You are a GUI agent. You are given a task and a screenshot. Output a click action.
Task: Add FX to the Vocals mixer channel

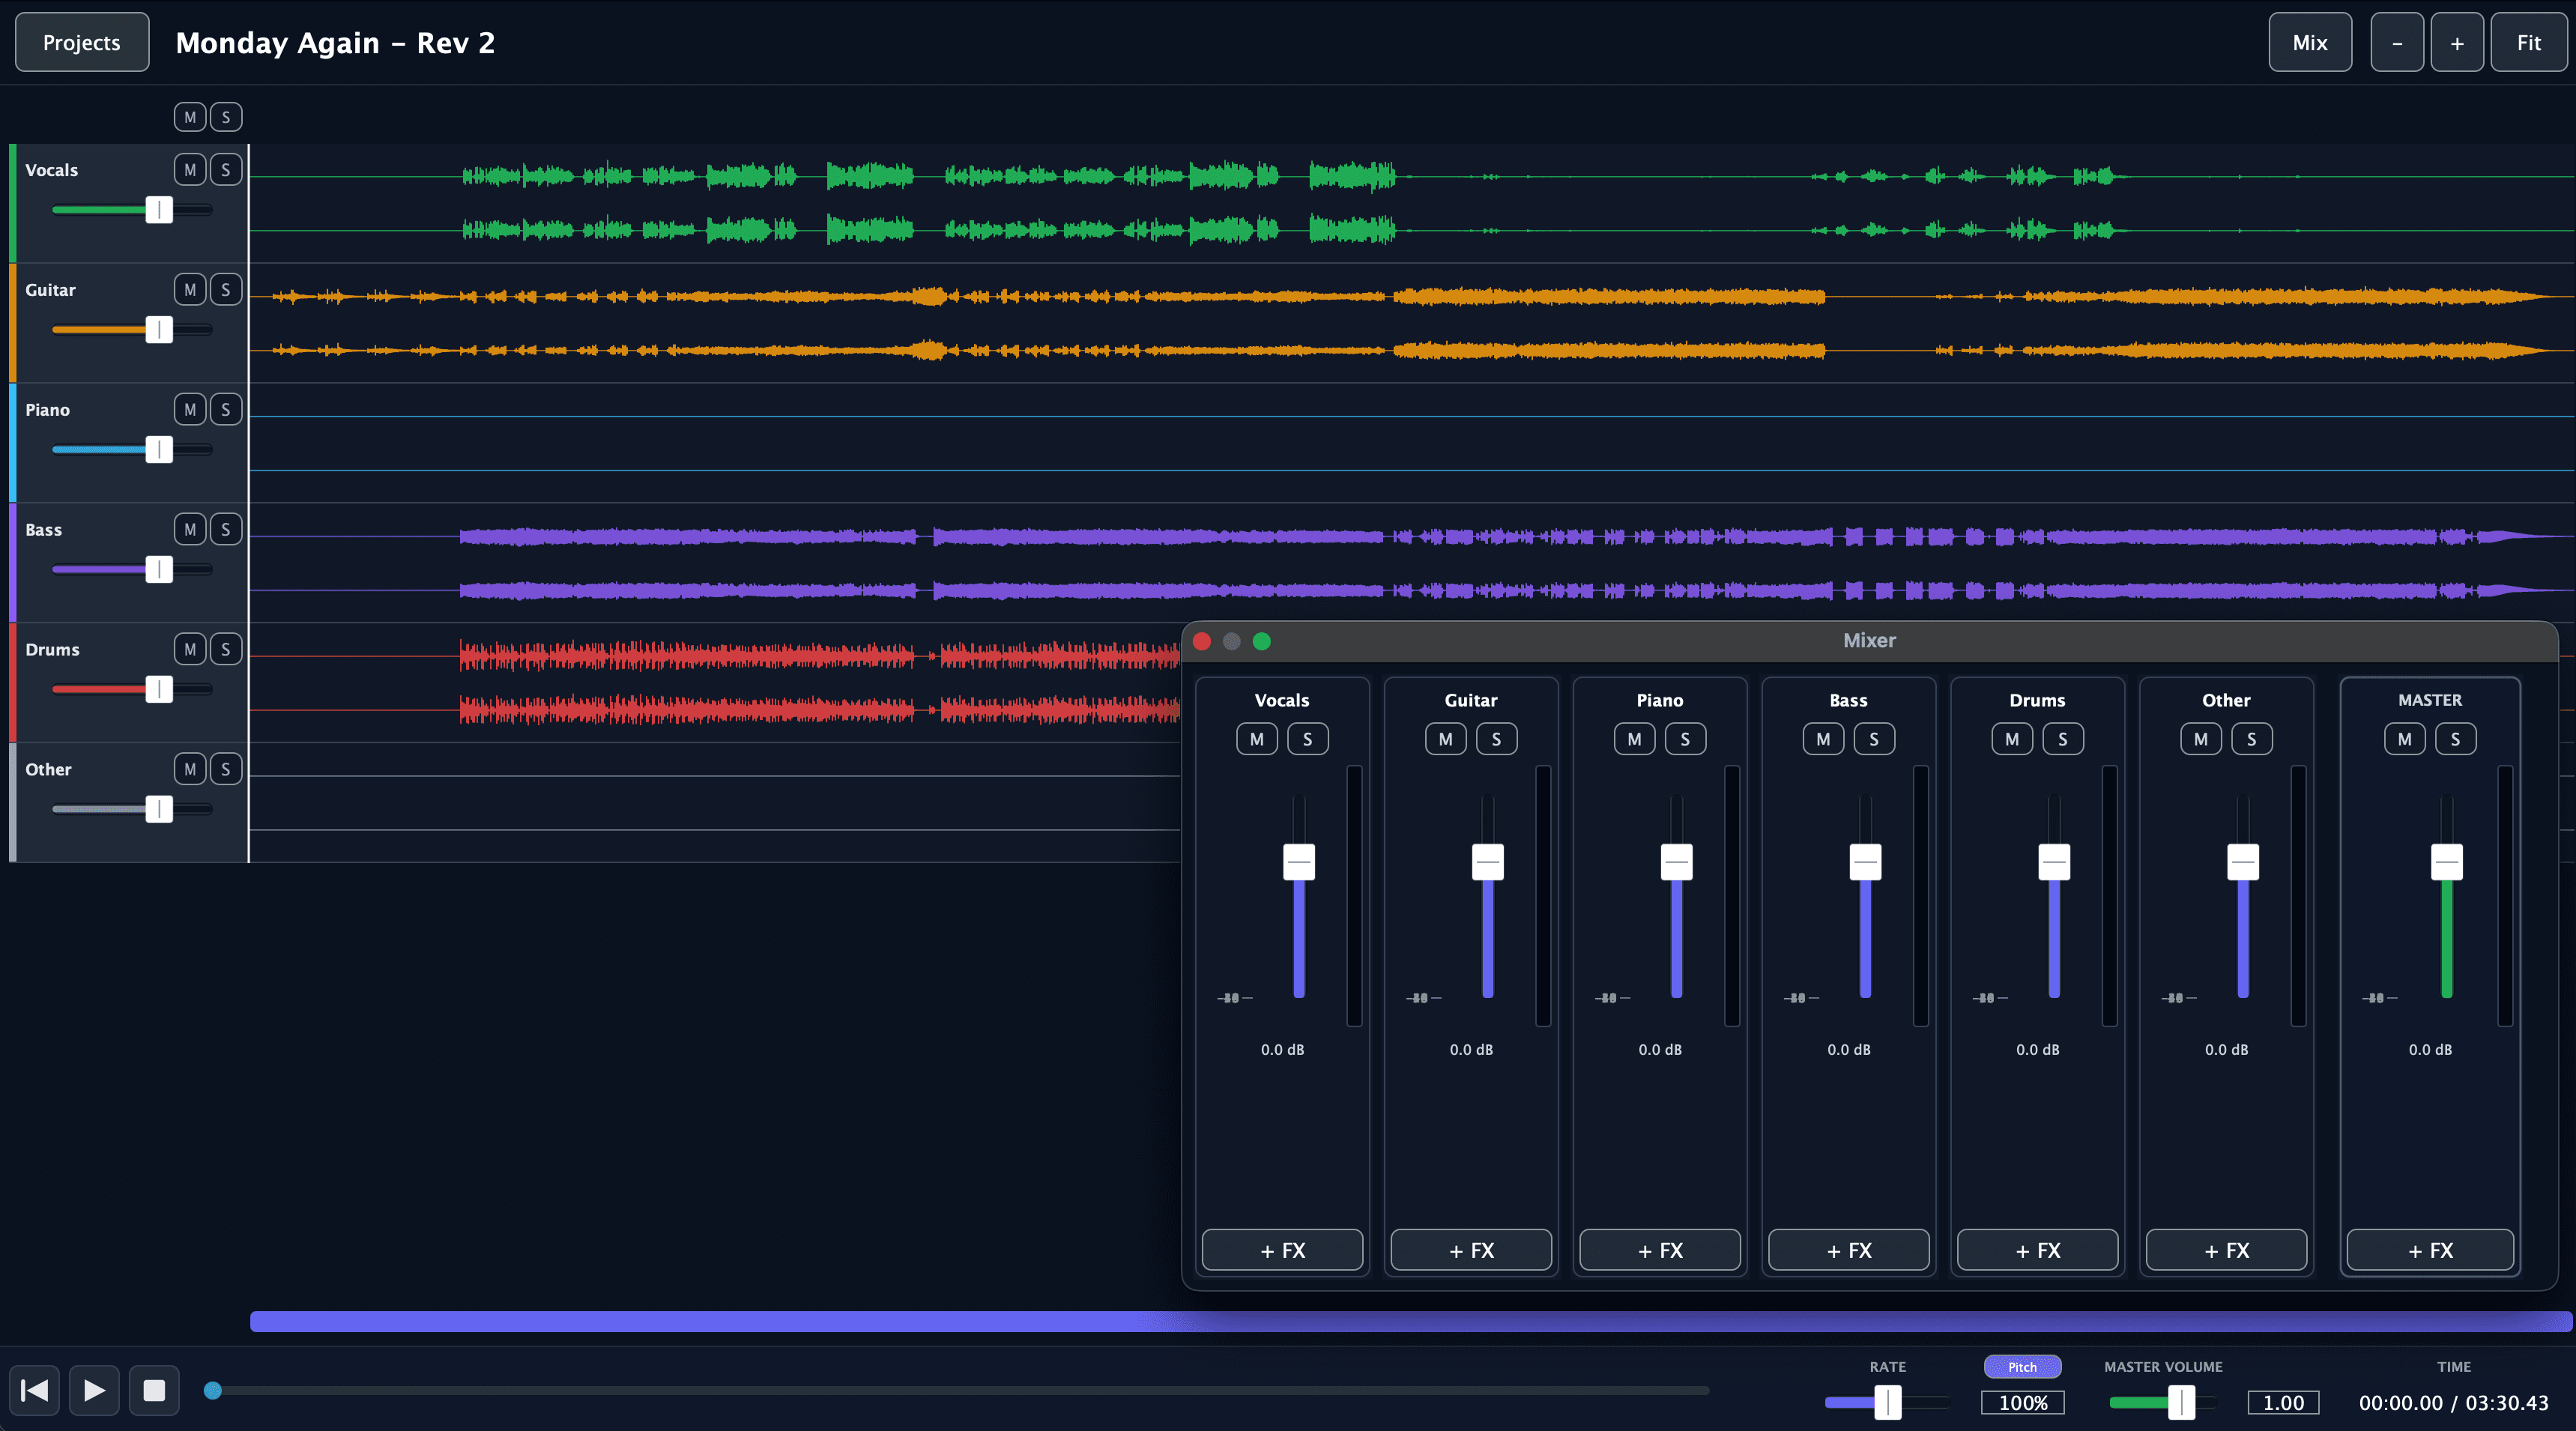click(x=1282, y=1250)
